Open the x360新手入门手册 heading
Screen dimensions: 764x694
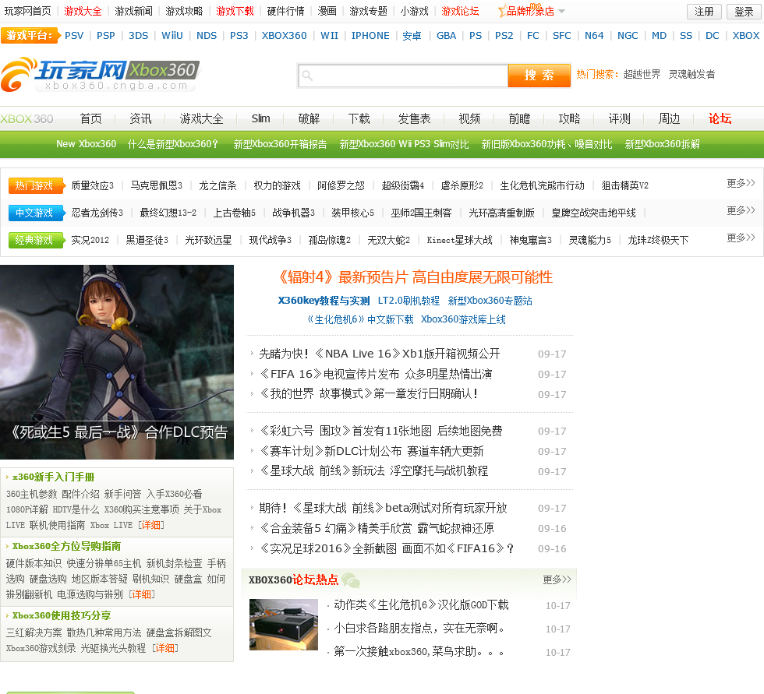[x=53, y=477]
